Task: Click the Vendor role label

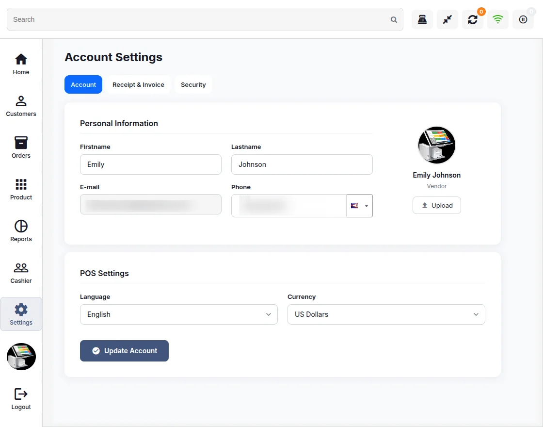Action: pos(436,186)
